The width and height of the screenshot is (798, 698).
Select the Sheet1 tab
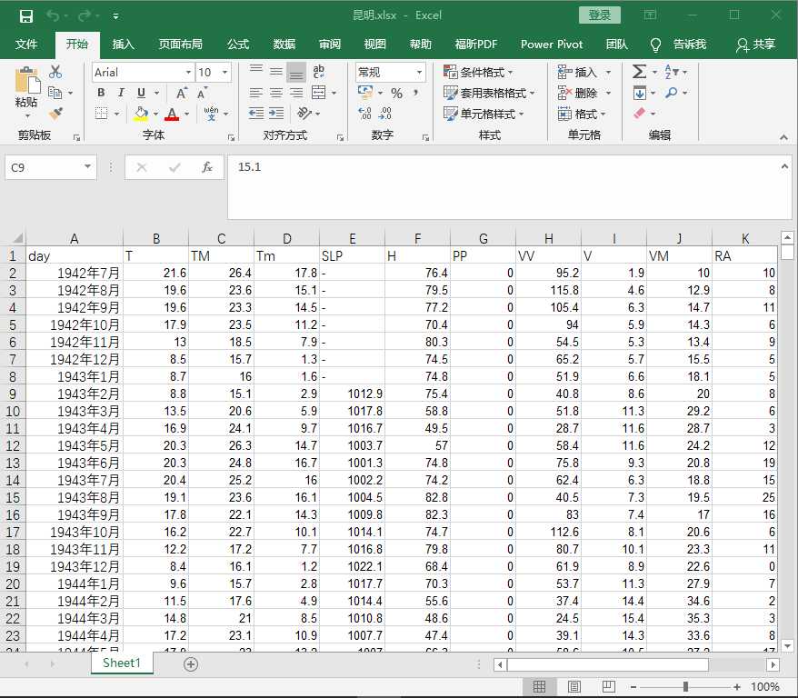pyautogui.click(x=122, y=663)
